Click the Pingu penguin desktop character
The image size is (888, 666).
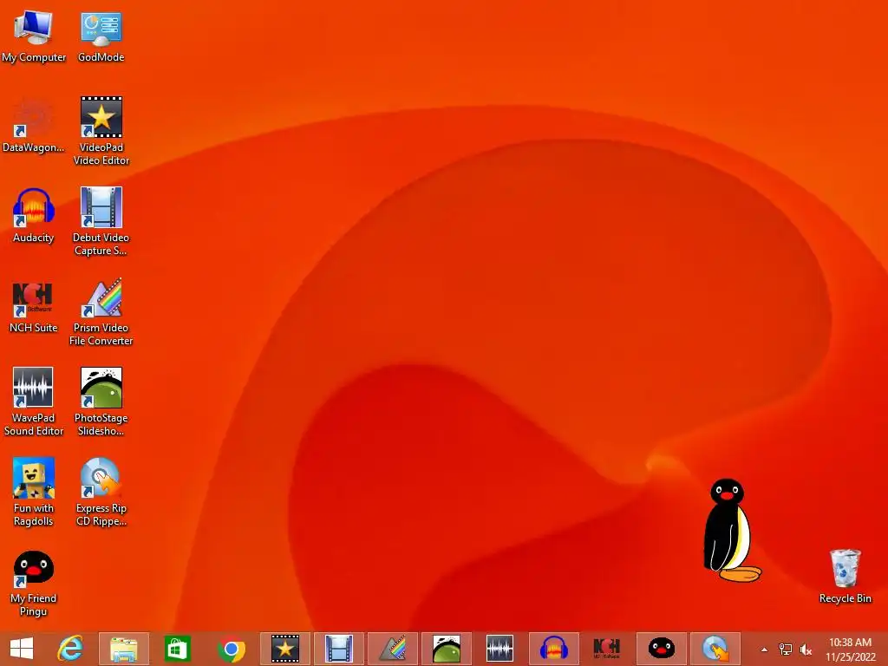730,531
